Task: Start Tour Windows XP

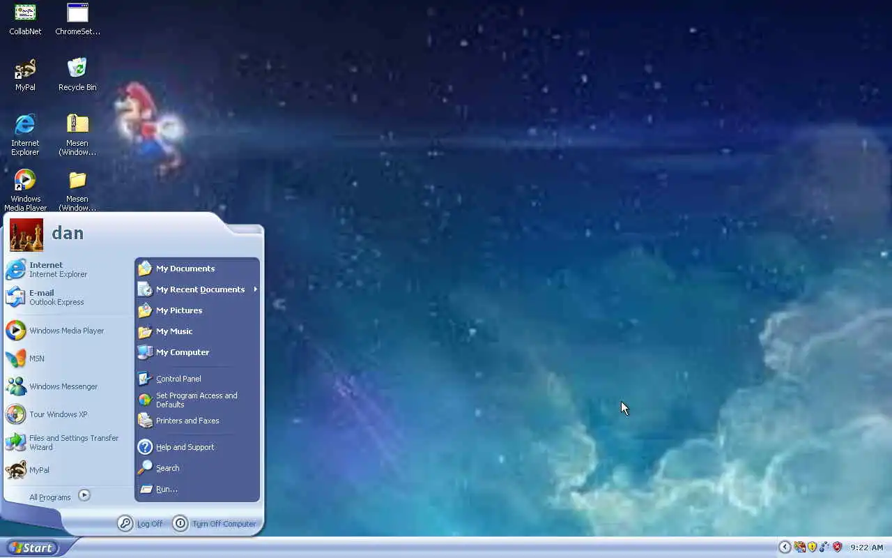Action: 68,414
